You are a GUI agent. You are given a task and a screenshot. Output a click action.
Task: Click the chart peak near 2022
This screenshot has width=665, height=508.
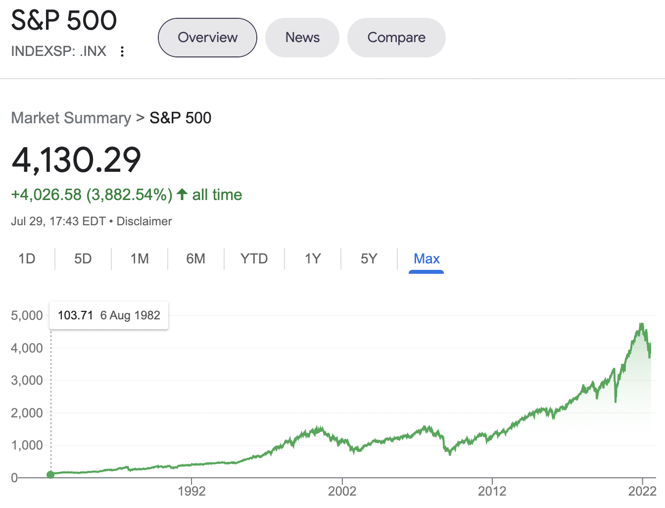coord(641,324)
